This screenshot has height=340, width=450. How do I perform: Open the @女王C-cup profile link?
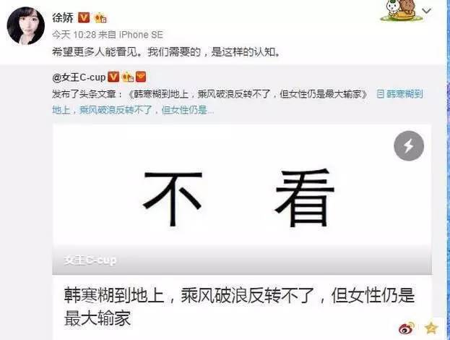coord(79,77)
